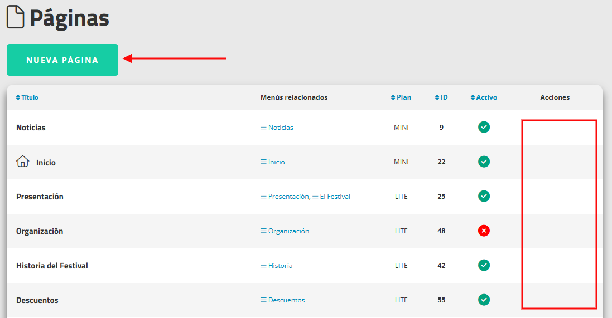
Task: Toggle active status of Inicio page
Action: coord(484,162)
